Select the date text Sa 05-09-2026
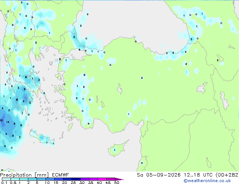 pos(159,175)
